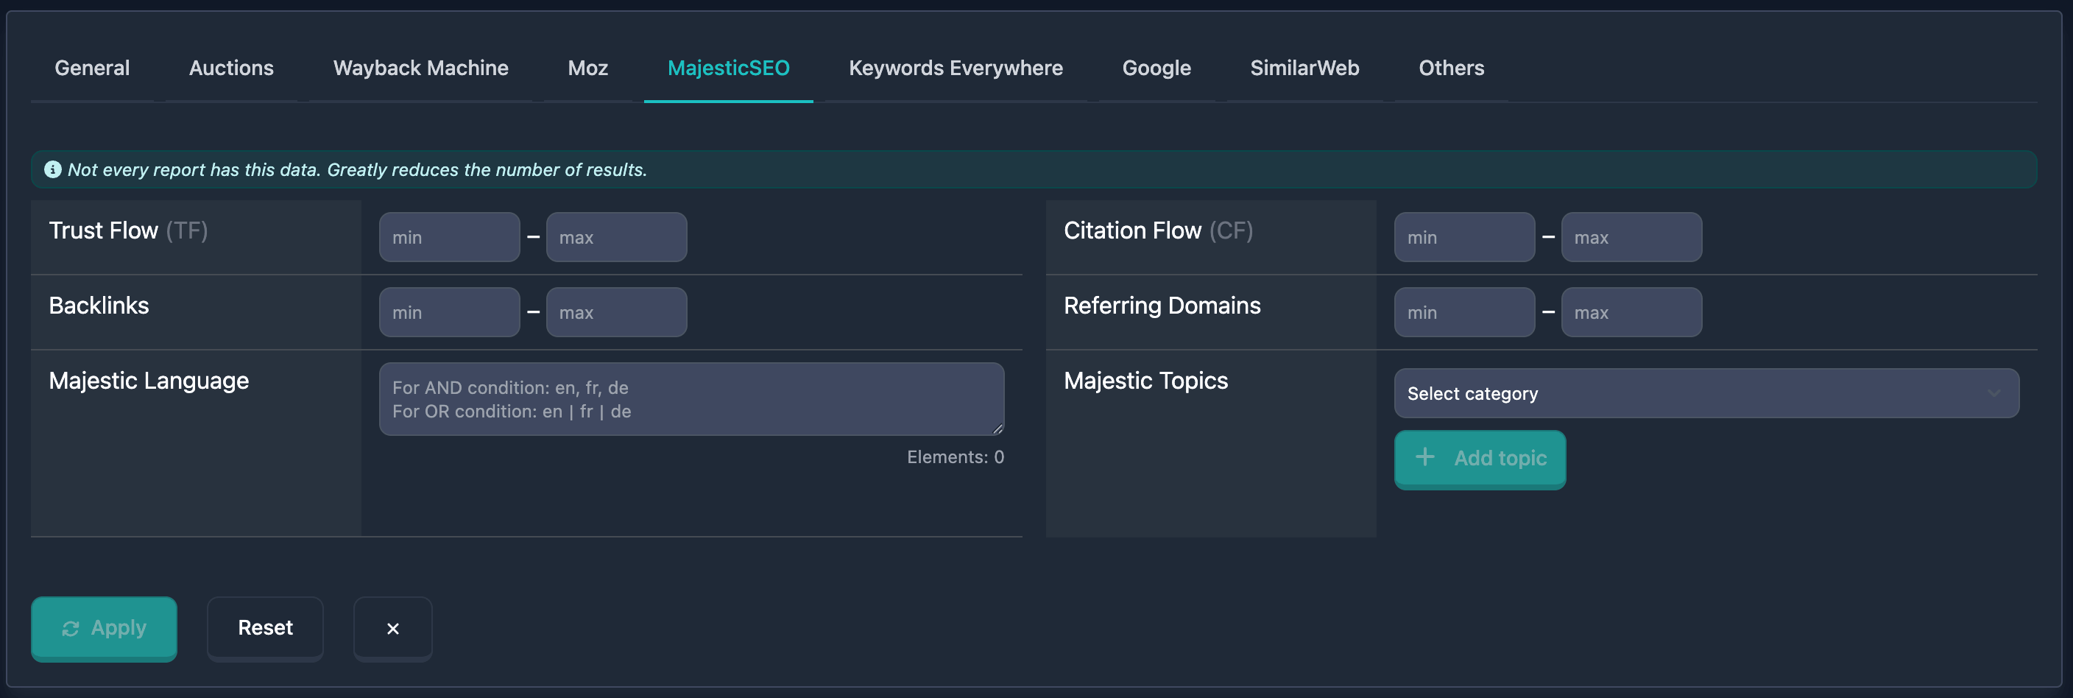Click the Trust Flow min input field
The width and height of the screenshot is (2073, 698).
[x=449, y=236]
